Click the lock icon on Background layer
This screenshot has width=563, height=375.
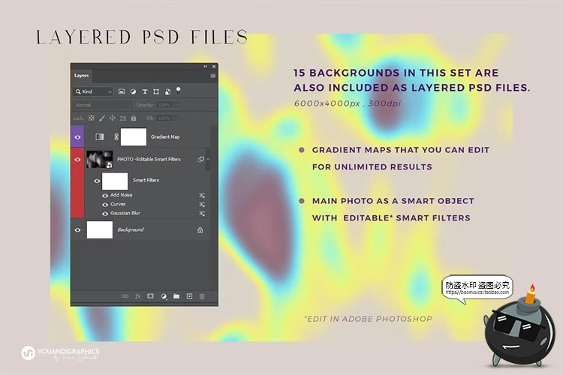200,230
